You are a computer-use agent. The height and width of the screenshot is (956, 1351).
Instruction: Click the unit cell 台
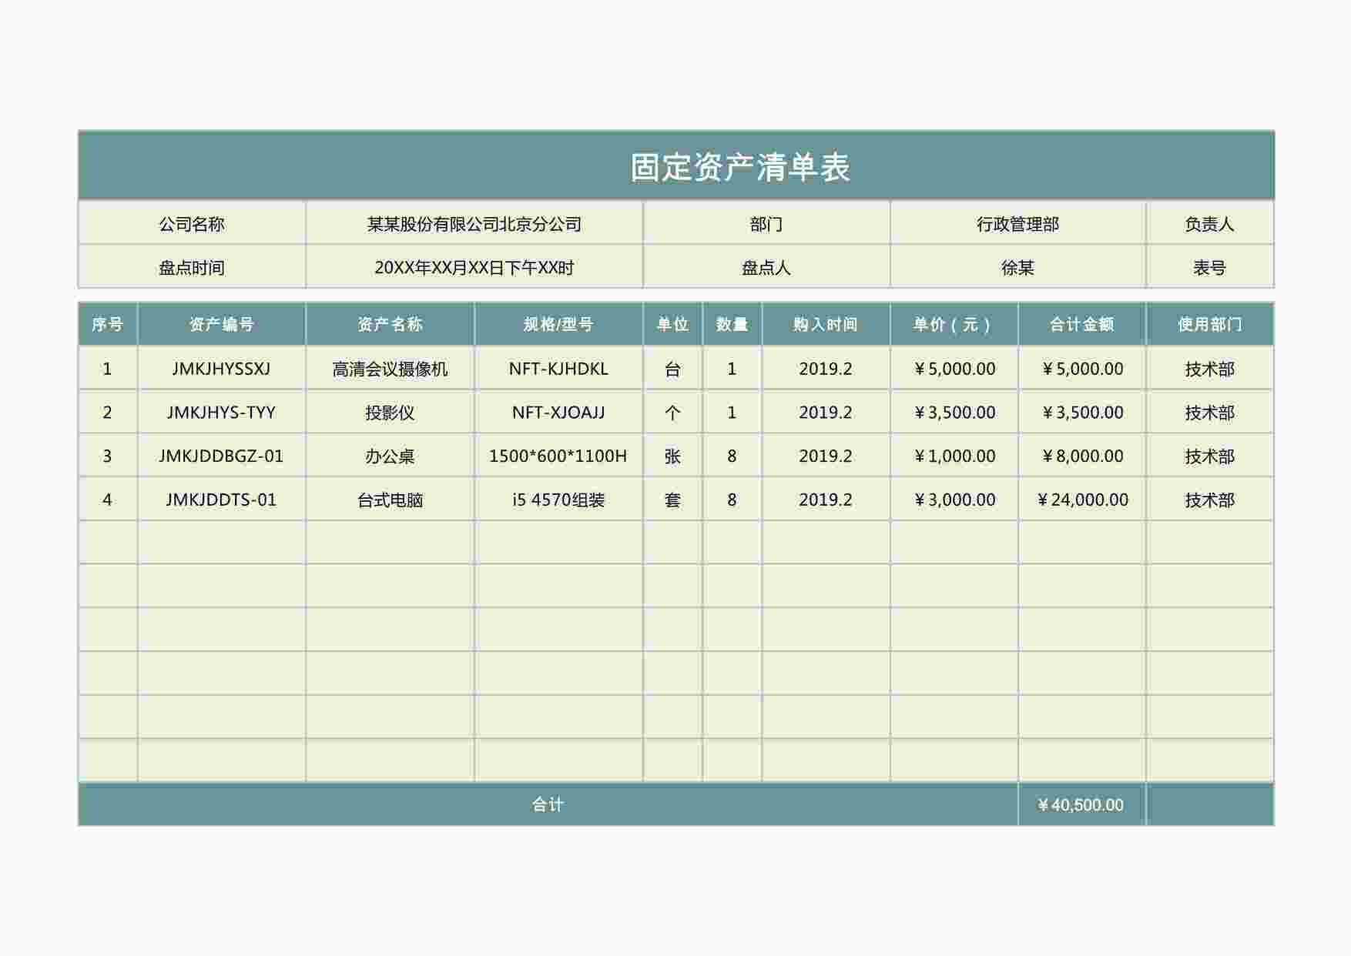[x=672, y=368]
